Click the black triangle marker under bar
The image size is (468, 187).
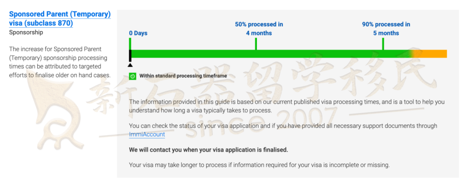click(130, 65)
